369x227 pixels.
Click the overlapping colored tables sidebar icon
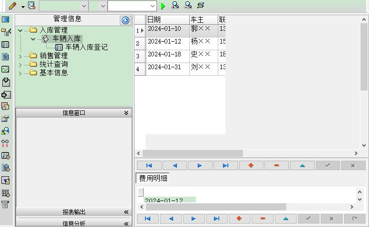(x=5, y=106)
